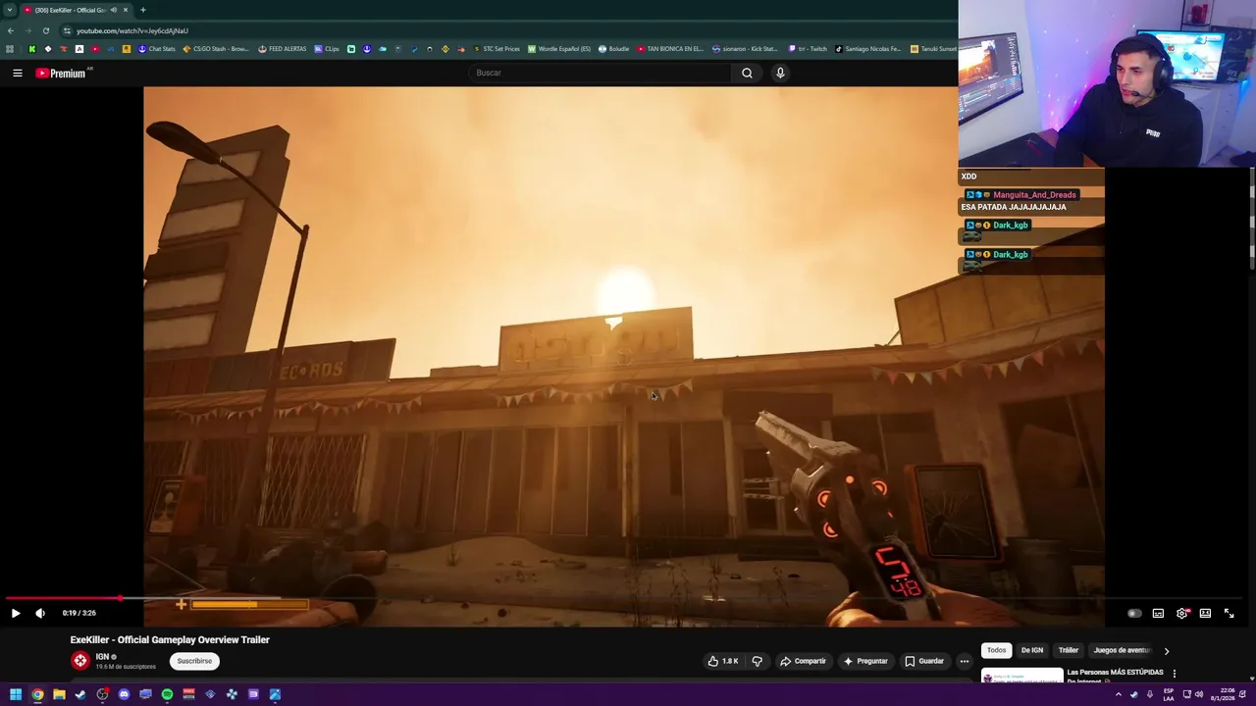This screenshot has width=1256, height=706.
Task: Open the STC Set Prices bookmark
Action: 497,49
